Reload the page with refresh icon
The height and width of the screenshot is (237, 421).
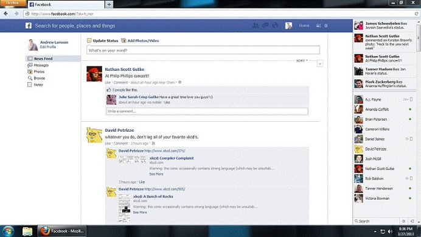[x=416, y=13]
